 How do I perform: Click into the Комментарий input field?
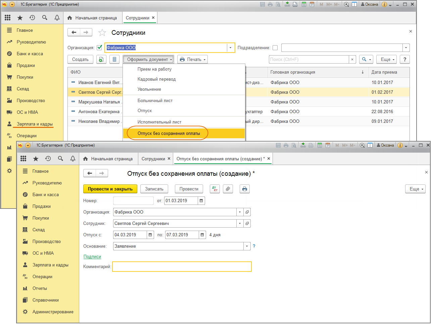tap(182, 266)
